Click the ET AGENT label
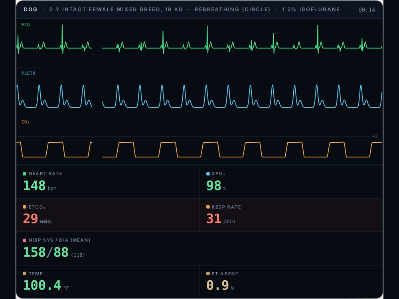The height and width of the screenshot is (299, 399). 225,273
